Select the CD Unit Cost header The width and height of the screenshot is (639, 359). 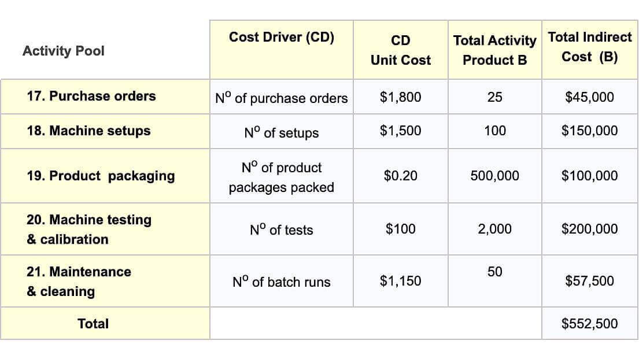pos(400,50)
